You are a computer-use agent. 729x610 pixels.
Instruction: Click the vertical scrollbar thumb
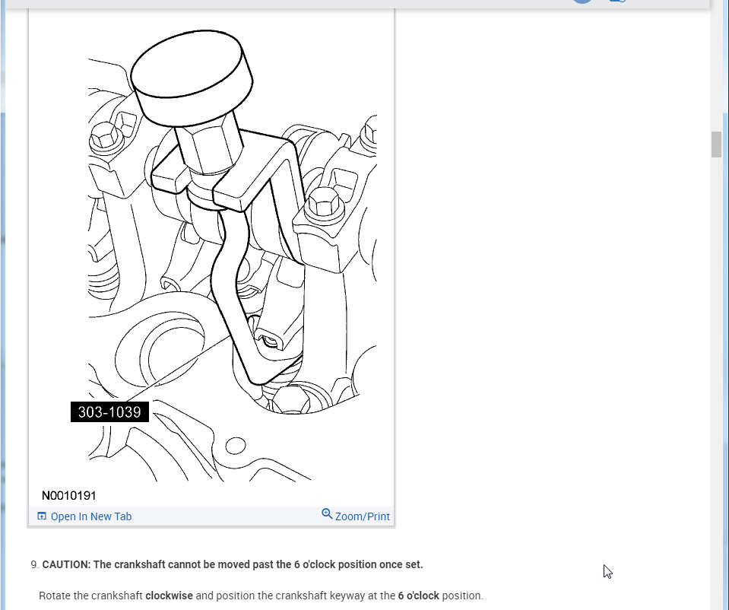[716, 145]
